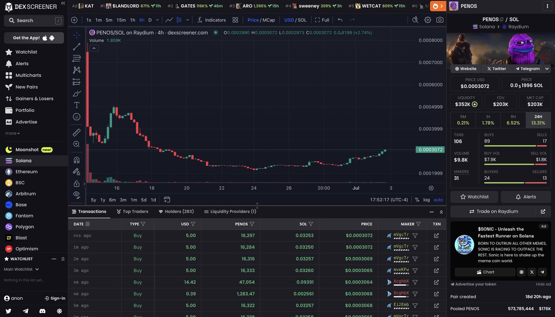Collapse the volume indicator legend arrow
Image resolution: width=555 pixels, height=317 pixels.
(x=94, y=48)
